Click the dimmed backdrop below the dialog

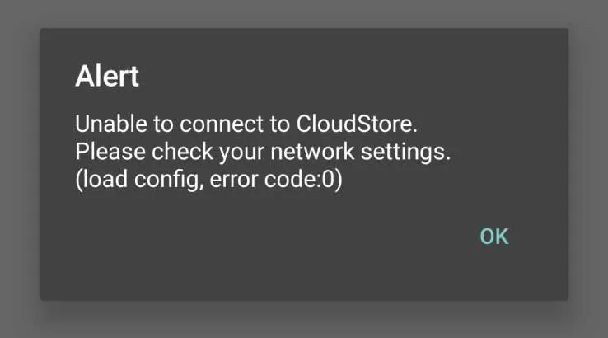coord(304,320)
